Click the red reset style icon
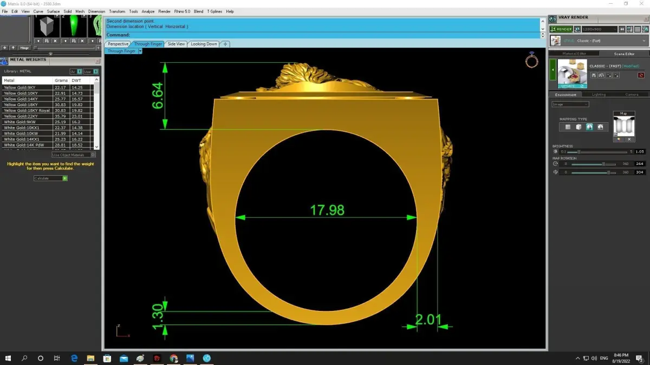 [x=641, y=75]
